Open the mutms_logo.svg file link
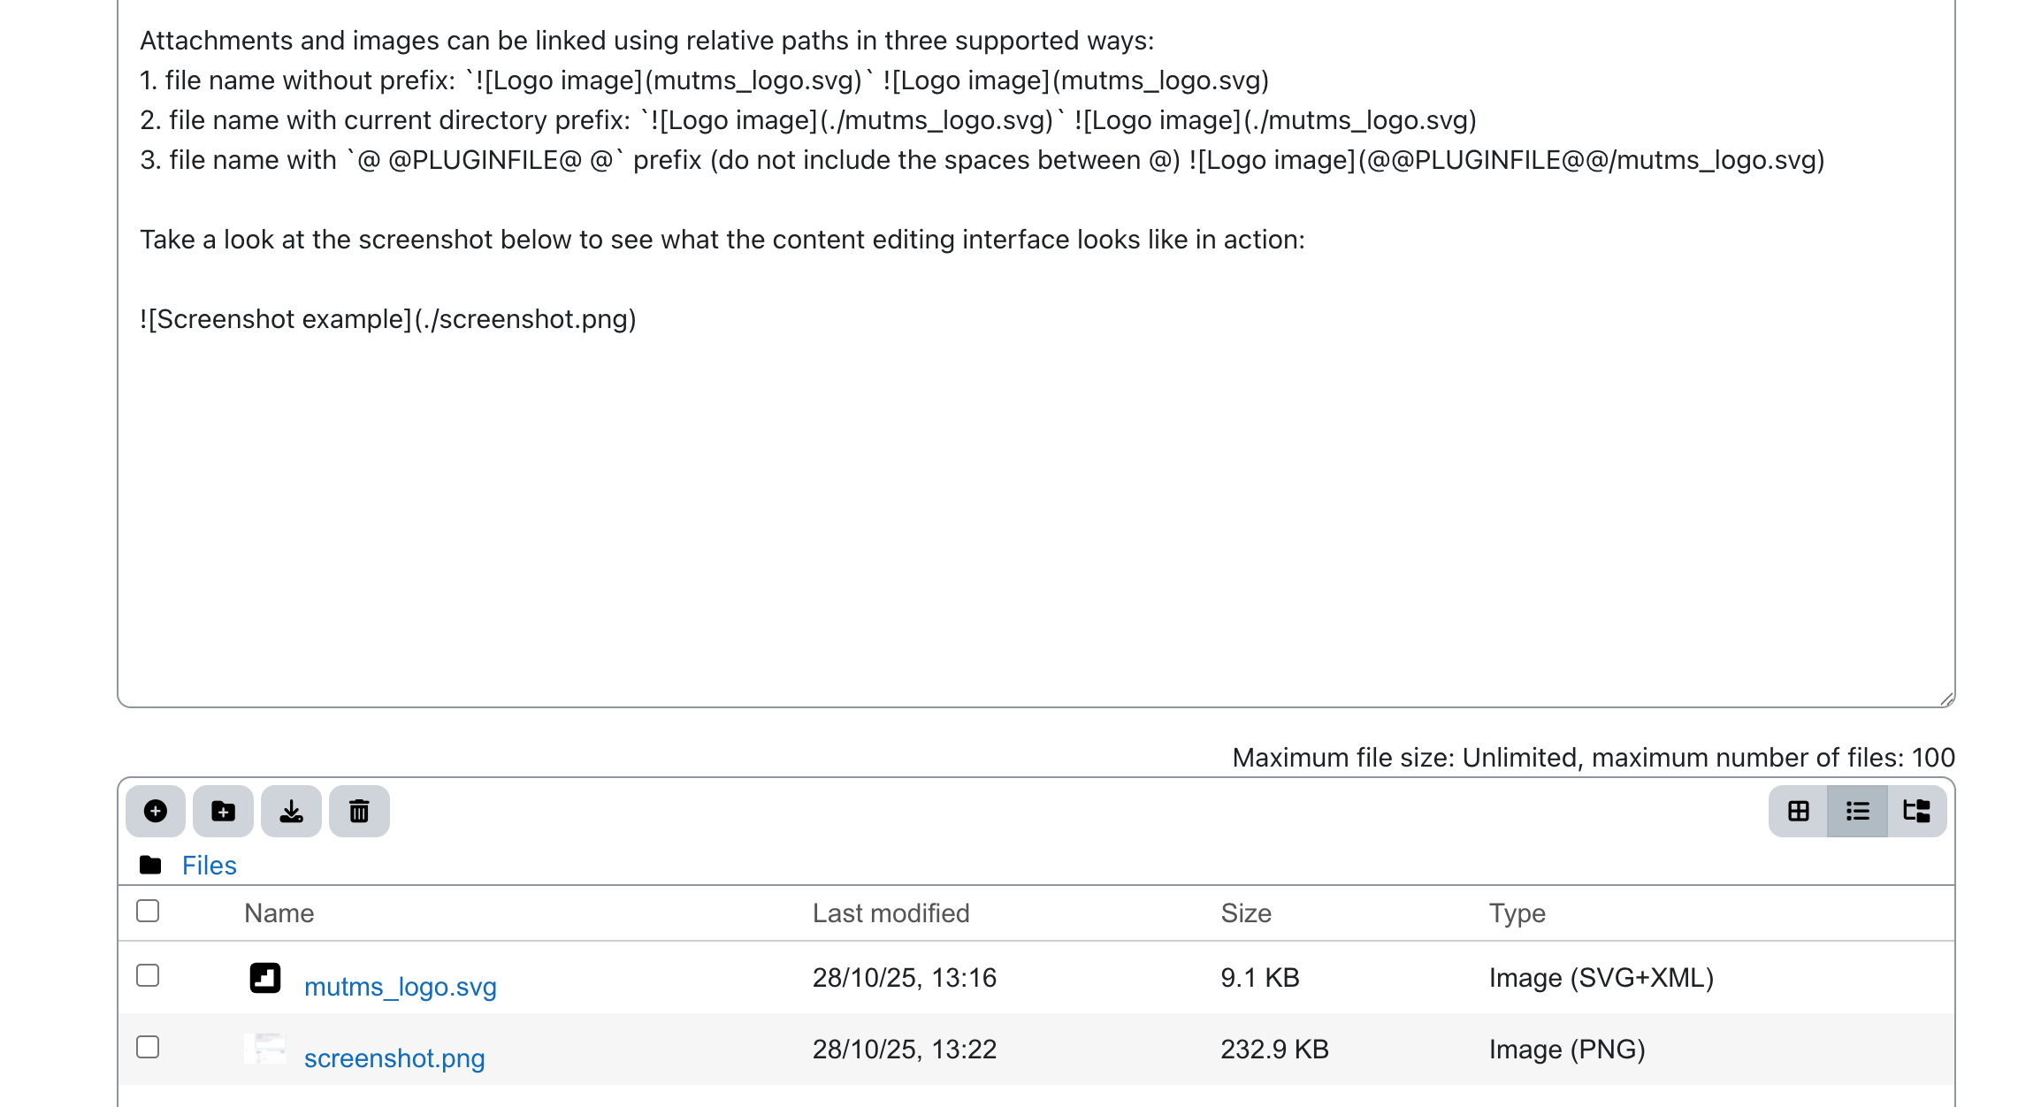The image size is (2041, 1107). tap(400, 987)
